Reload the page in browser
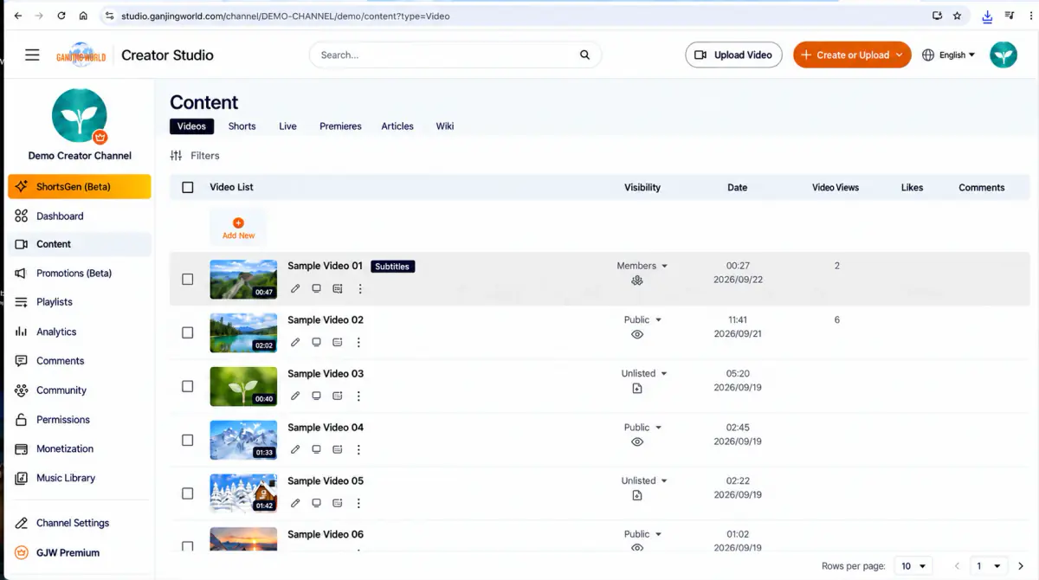Viewport: 1039px width, 580px height. pyautogui.click(x=61, y=16)
